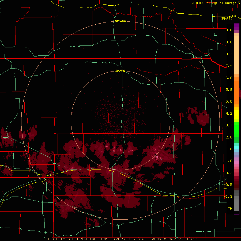Select the 9.0 value on the color scale
Image resolution: width=241 pixels, height=241 pixels.
click(229, 42)
